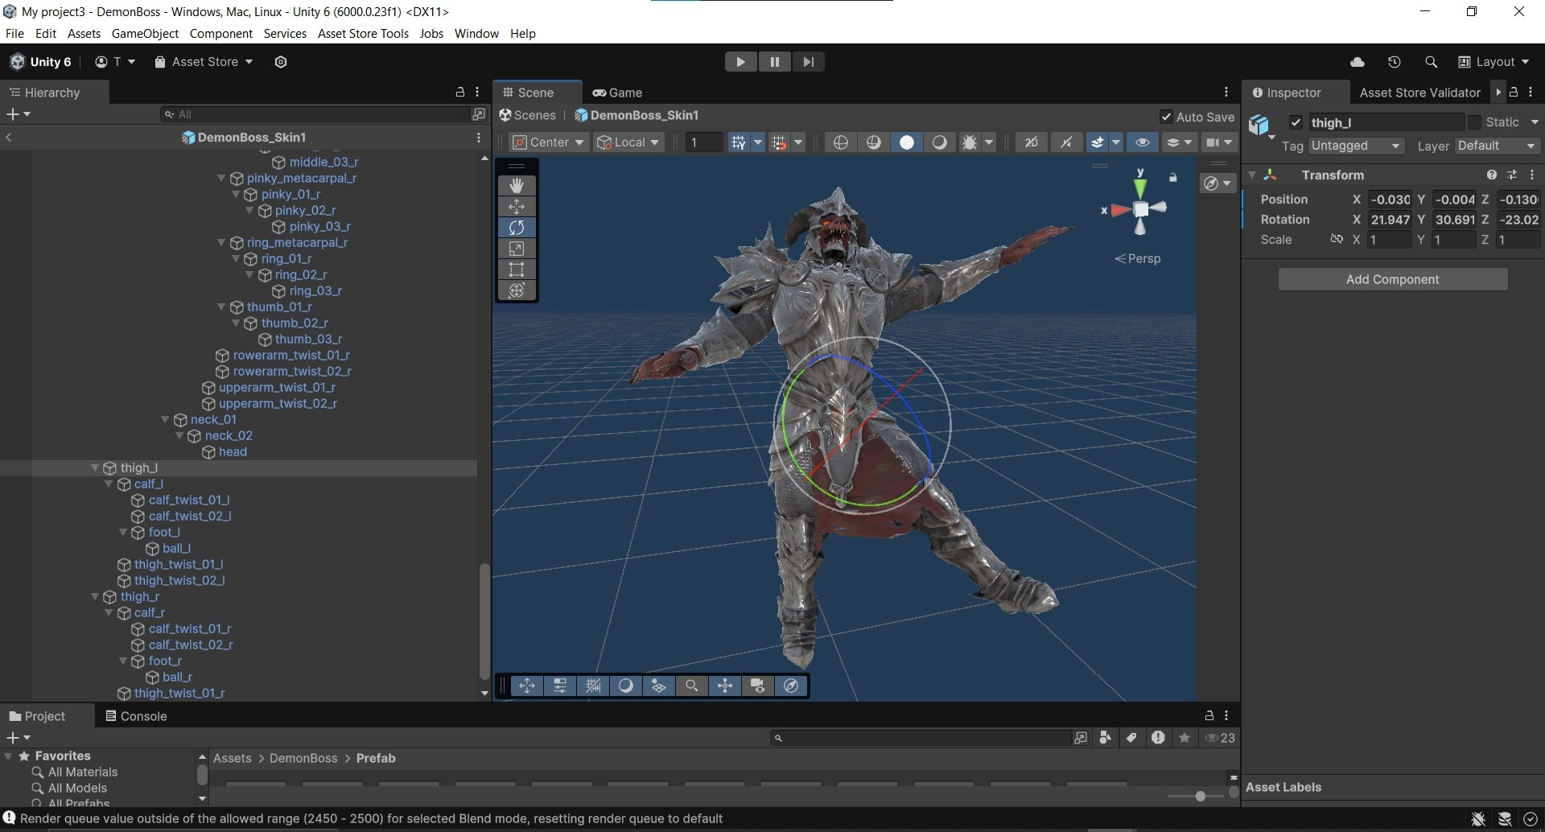Adjust the Project icon size slider

click(1199, 796)
